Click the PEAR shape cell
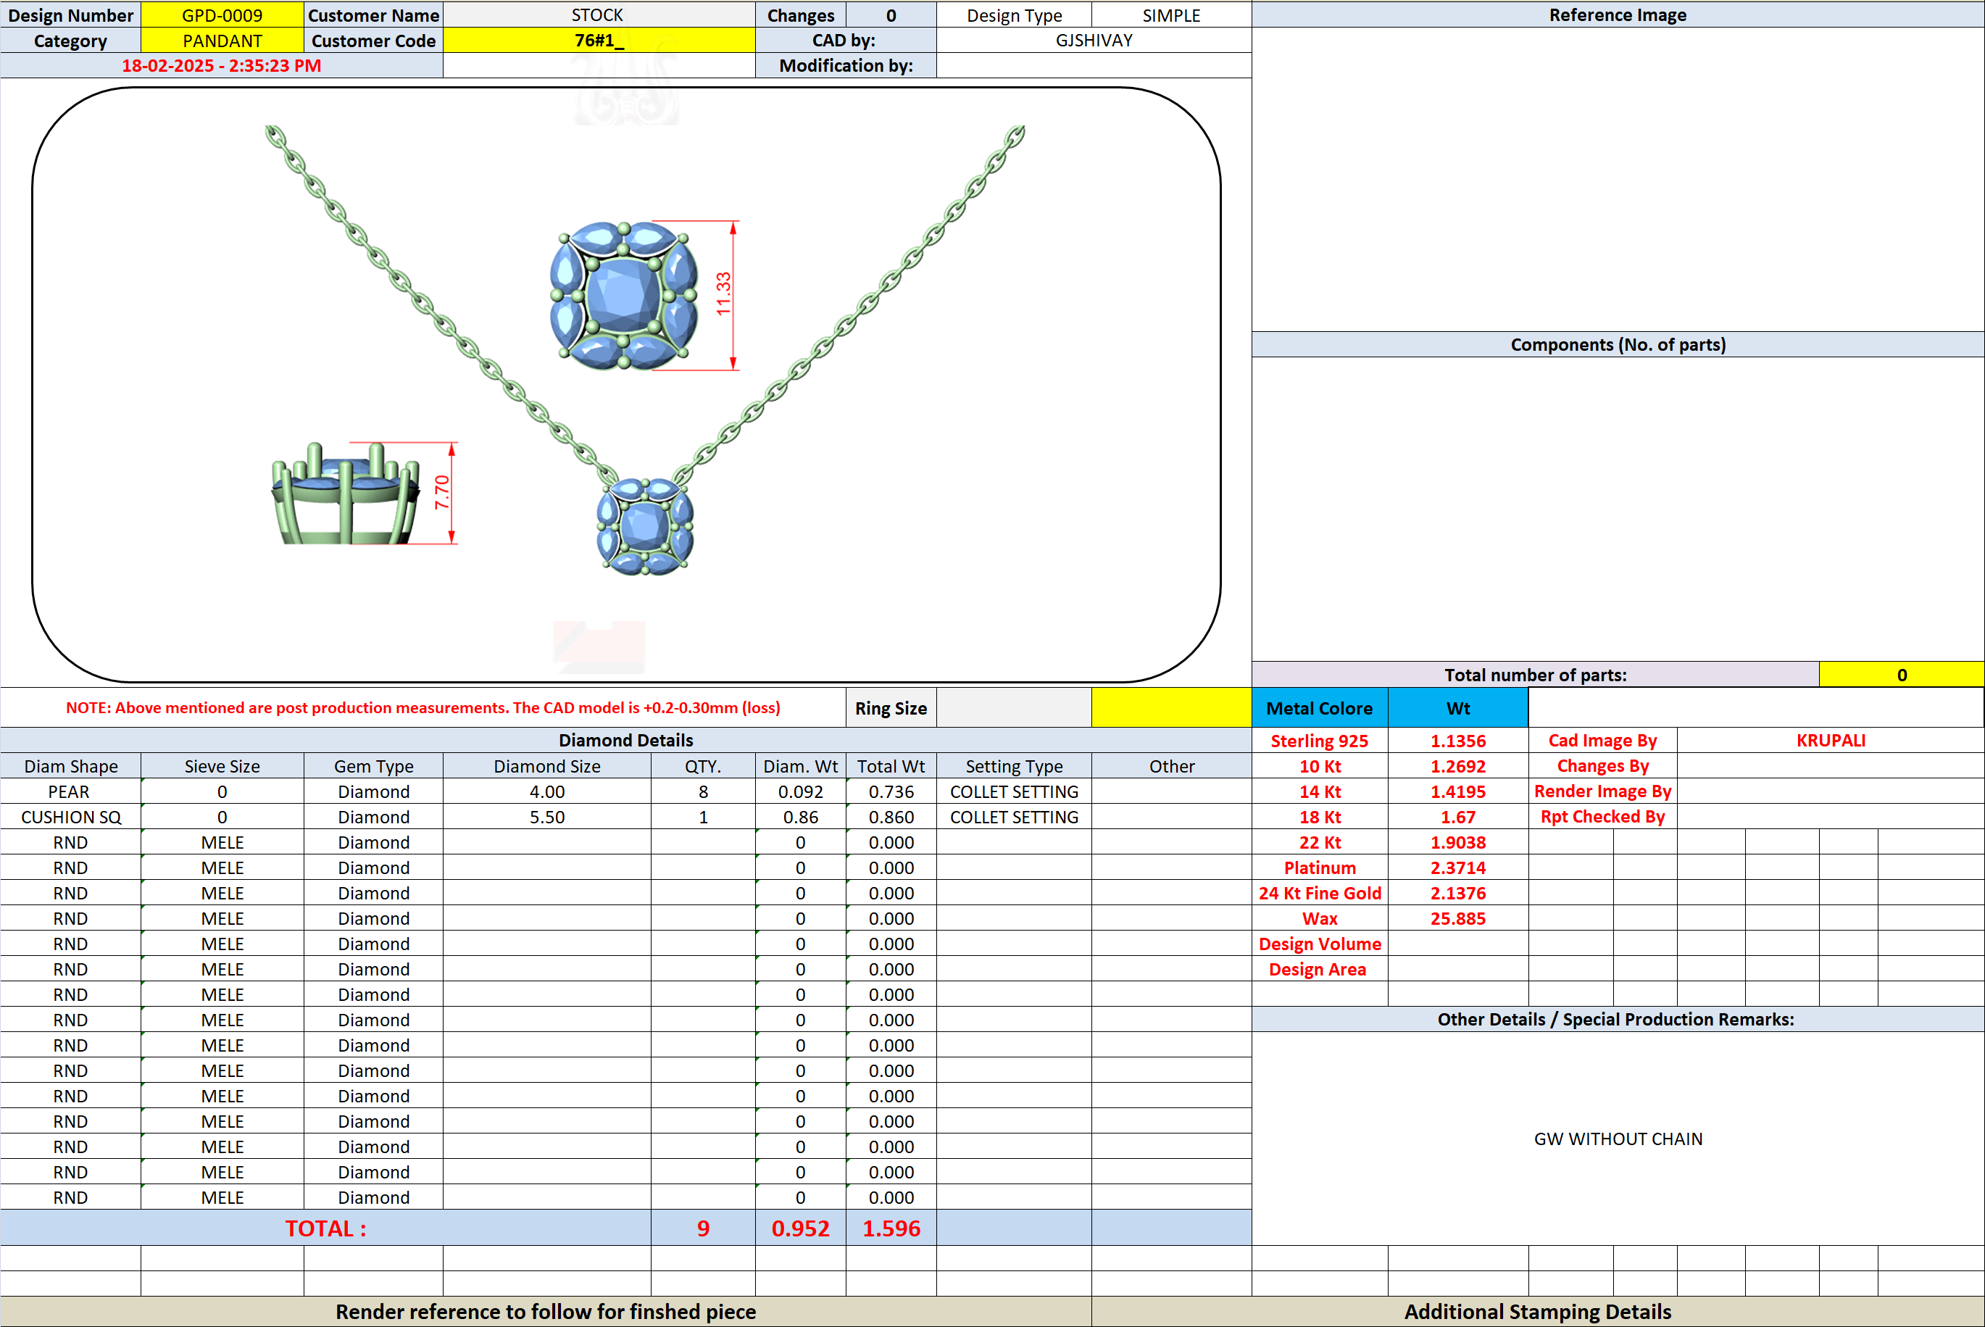This screenshot has width=1985, height=1327. pyautogui.click(x=70, y=791)
